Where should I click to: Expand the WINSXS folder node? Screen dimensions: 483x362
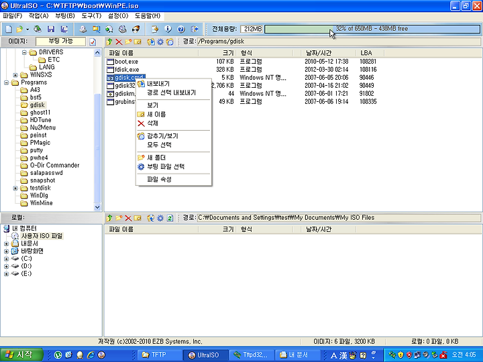tap(15, 75)
